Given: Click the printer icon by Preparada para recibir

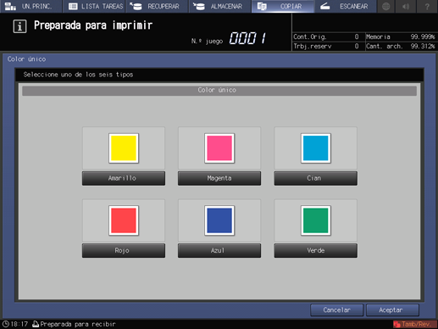Looking at the screenshot, I should coord(36,324).
